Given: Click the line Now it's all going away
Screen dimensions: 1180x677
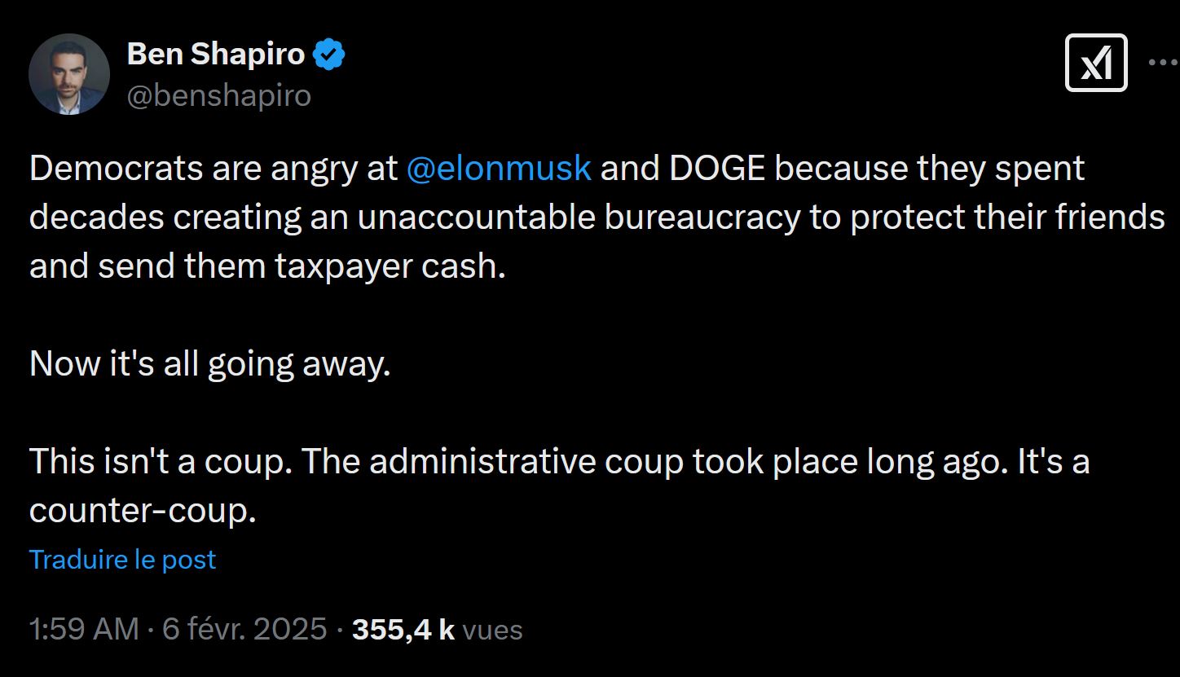Looking at the screenshot, I should (x=210, y=364).
